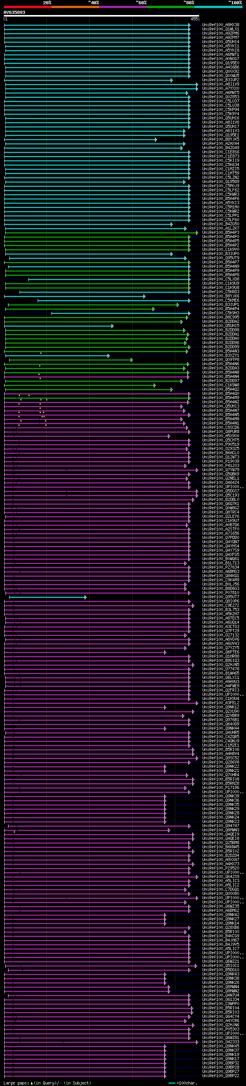Select hit label UniRef100_B4ZG49
246x1086 pixels.
click(x=221, y=148)
